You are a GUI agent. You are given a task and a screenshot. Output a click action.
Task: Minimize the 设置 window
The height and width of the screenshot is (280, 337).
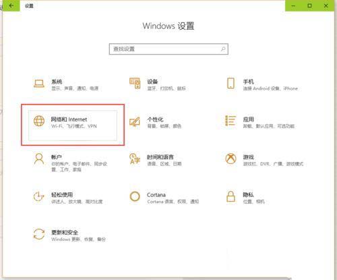click(293, 5)
